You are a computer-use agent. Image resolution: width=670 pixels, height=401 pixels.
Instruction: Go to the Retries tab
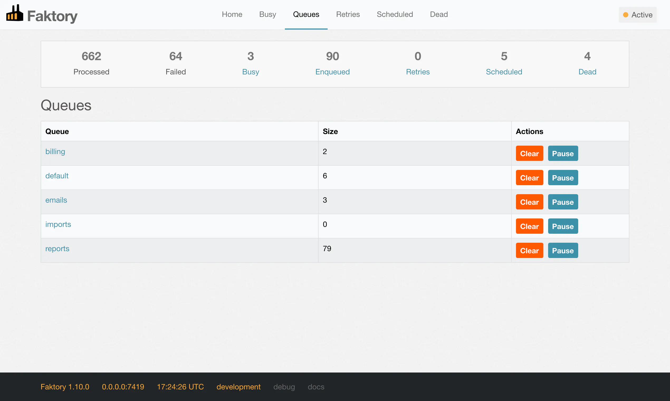tap(348, 14)
